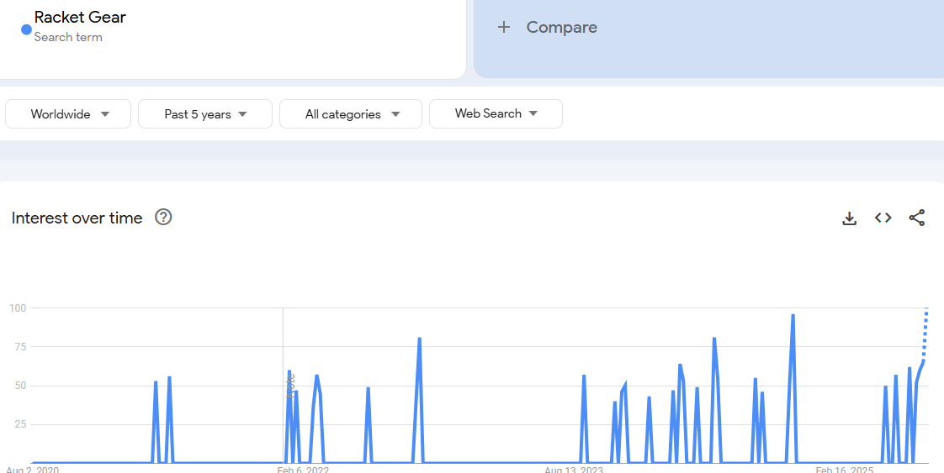Click the Interest over time heading
This screenshot has height=473, width=944.
coord(77,218)
